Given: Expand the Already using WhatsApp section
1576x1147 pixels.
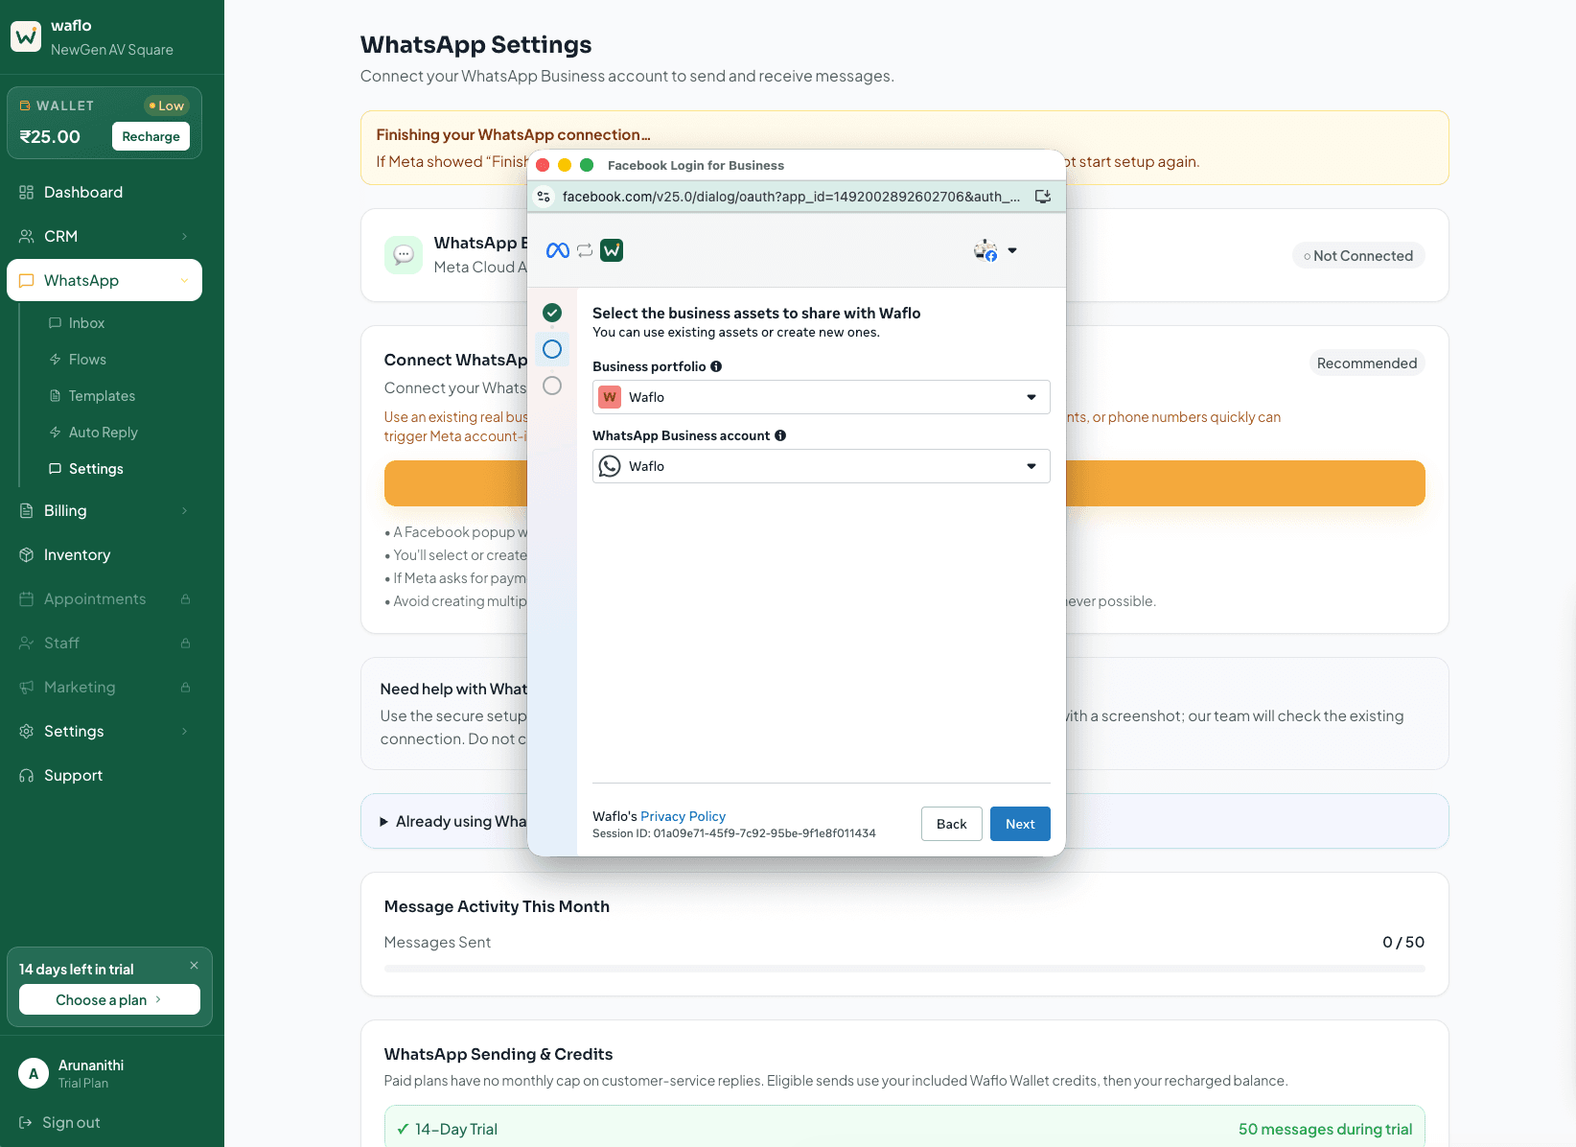Looking at the screenshot, I should [904, 821].
